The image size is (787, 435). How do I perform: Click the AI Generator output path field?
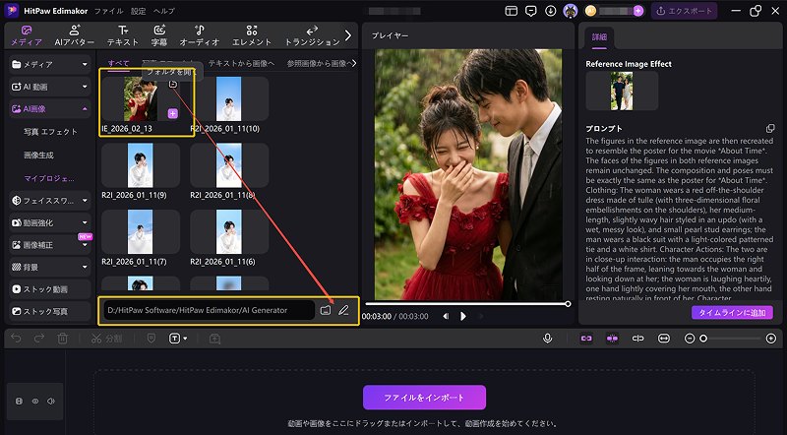tap(209, 310)
